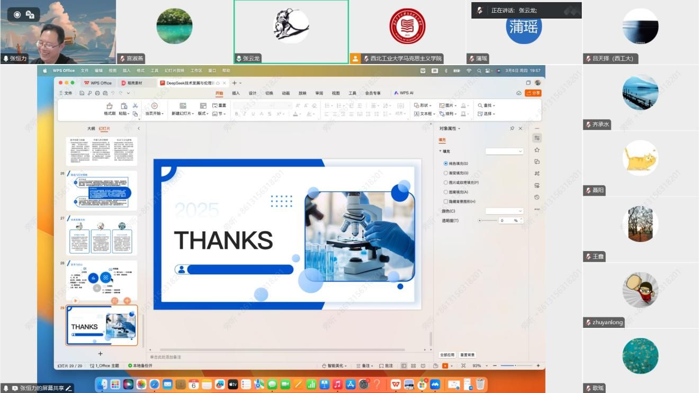Collapse the 填充 section triangle
Image resolution: width=699 pixels, height=393 pixels.
tap(441, 151)
